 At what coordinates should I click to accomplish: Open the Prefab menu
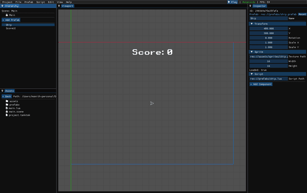tap(29, 2)
